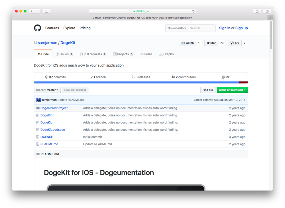Open the watchers count 1
The width and height of the screenshot is (285, 208).
(x=199, y=43)
